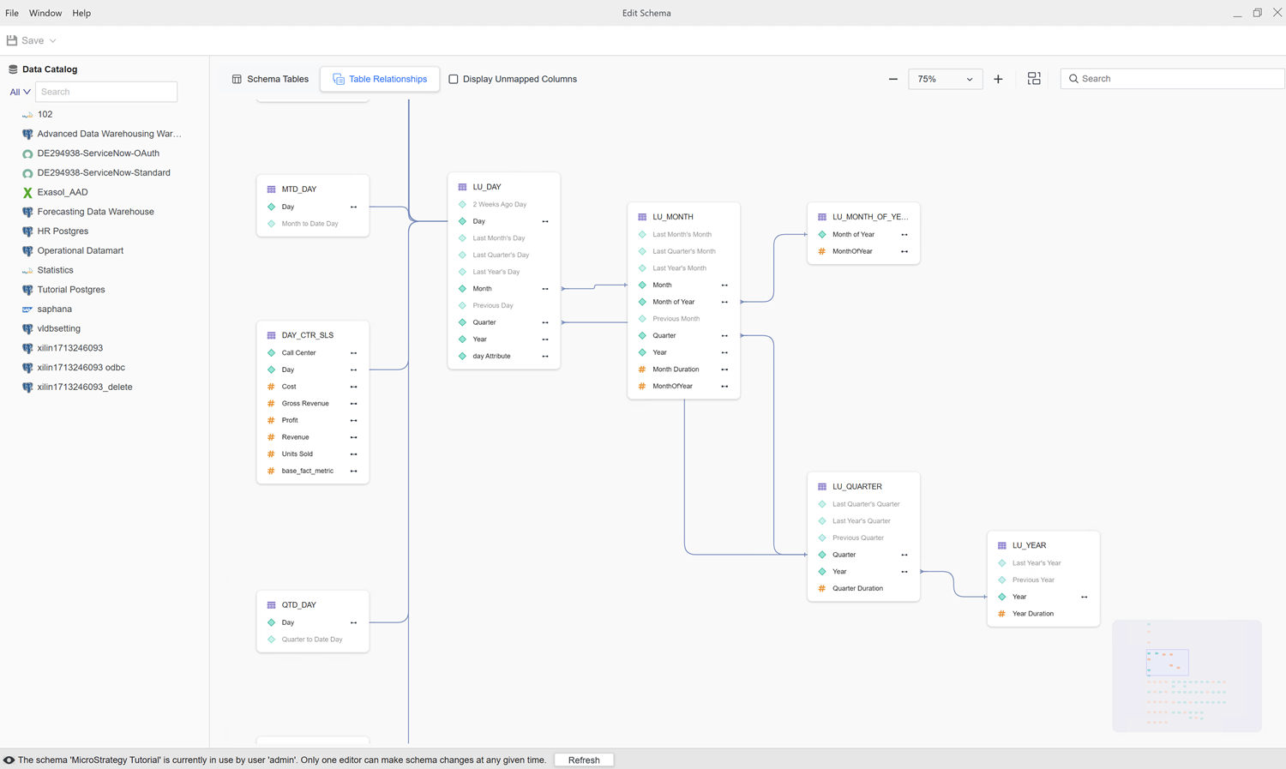Click the minimap overview thumbnail

(x=1187, y=676)
